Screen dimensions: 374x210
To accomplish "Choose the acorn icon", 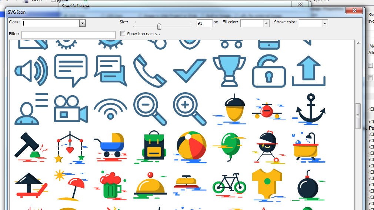I will tap(229, 109).
